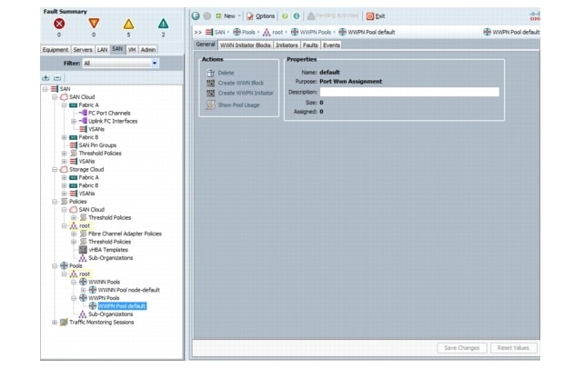The width and height of the screenshot is (584, 368).
Task: Click Pending Activities in toolbar
Action: tap(333, 15)
